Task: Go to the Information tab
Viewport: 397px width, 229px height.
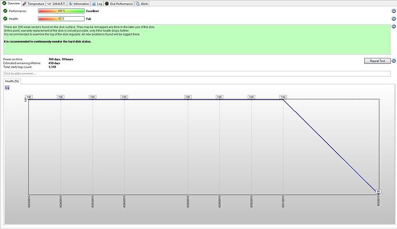Action: [x=79, y=4]
